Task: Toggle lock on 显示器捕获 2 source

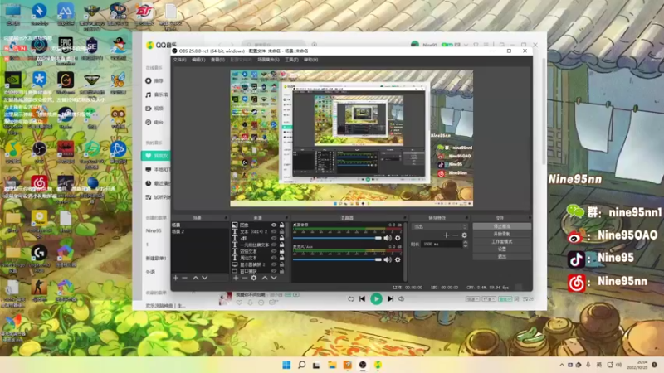Action: [x=281, y=264]
